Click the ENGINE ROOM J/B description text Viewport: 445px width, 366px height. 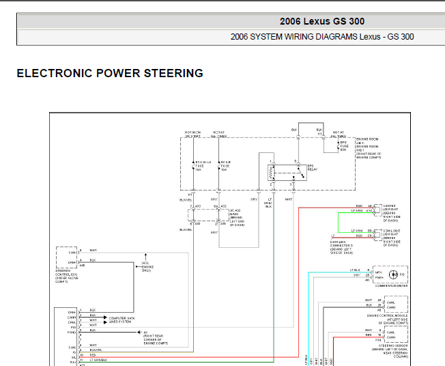[x=369, y=148]
